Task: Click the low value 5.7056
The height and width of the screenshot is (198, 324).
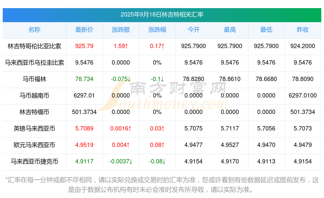Action: point(266,129)
